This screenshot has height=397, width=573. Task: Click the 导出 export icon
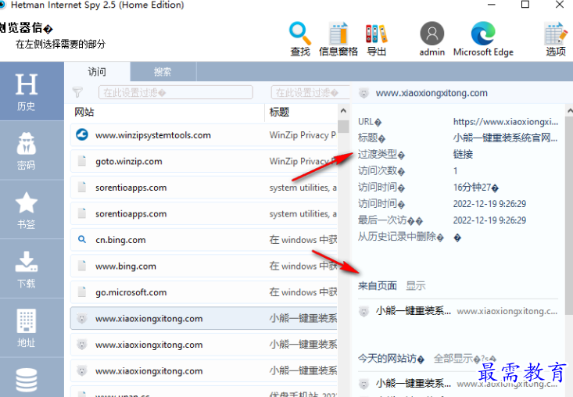(x=376, y=39)
